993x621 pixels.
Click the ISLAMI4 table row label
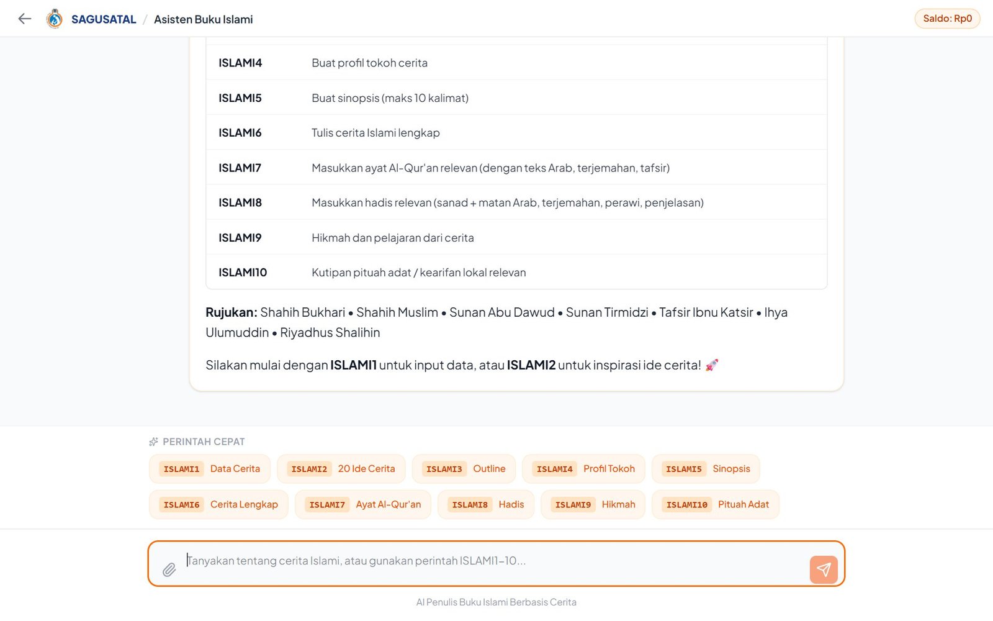click(x=240, y=63)
